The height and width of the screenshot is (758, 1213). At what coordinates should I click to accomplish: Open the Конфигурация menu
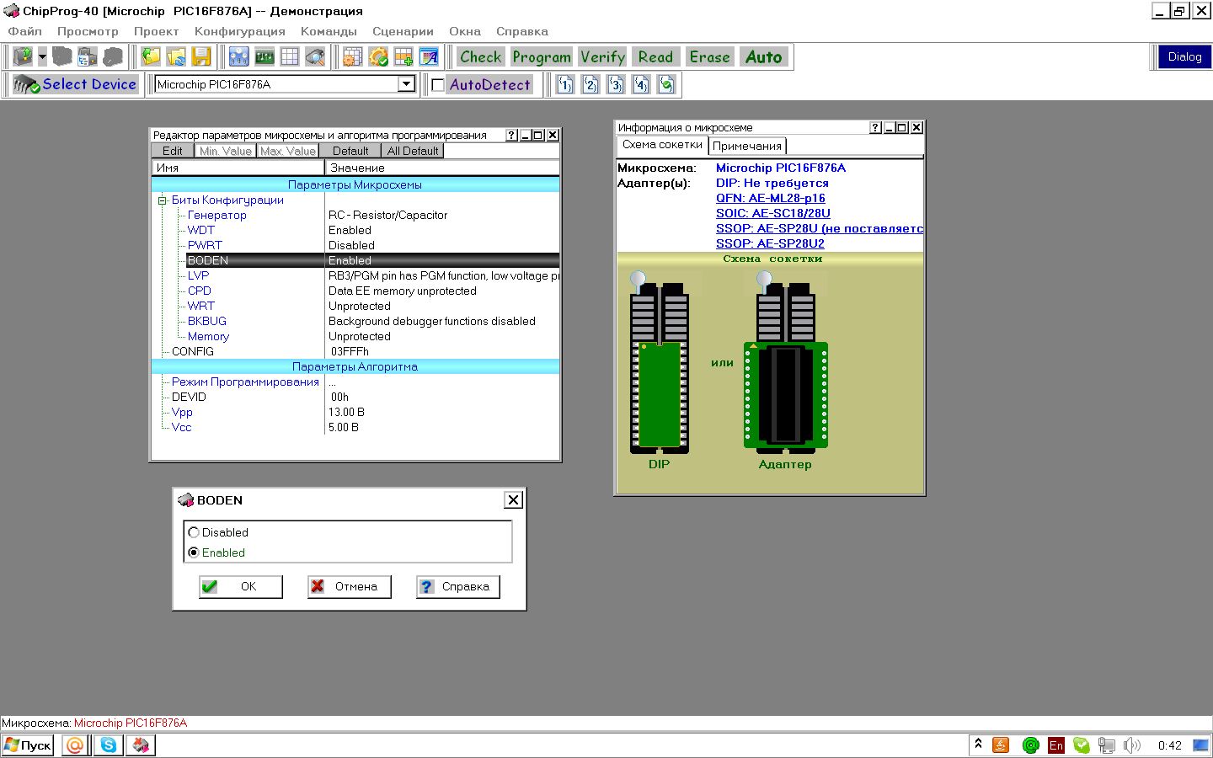239,31
